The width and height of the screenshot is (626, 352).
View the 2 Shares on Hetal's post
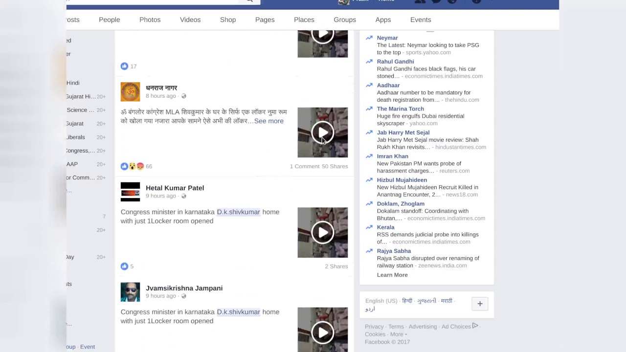tap(336, 266)
